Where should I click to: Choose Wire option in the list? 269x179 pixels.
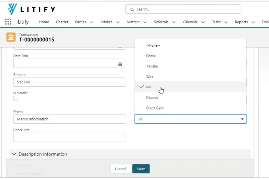click(x=150, y=76)
